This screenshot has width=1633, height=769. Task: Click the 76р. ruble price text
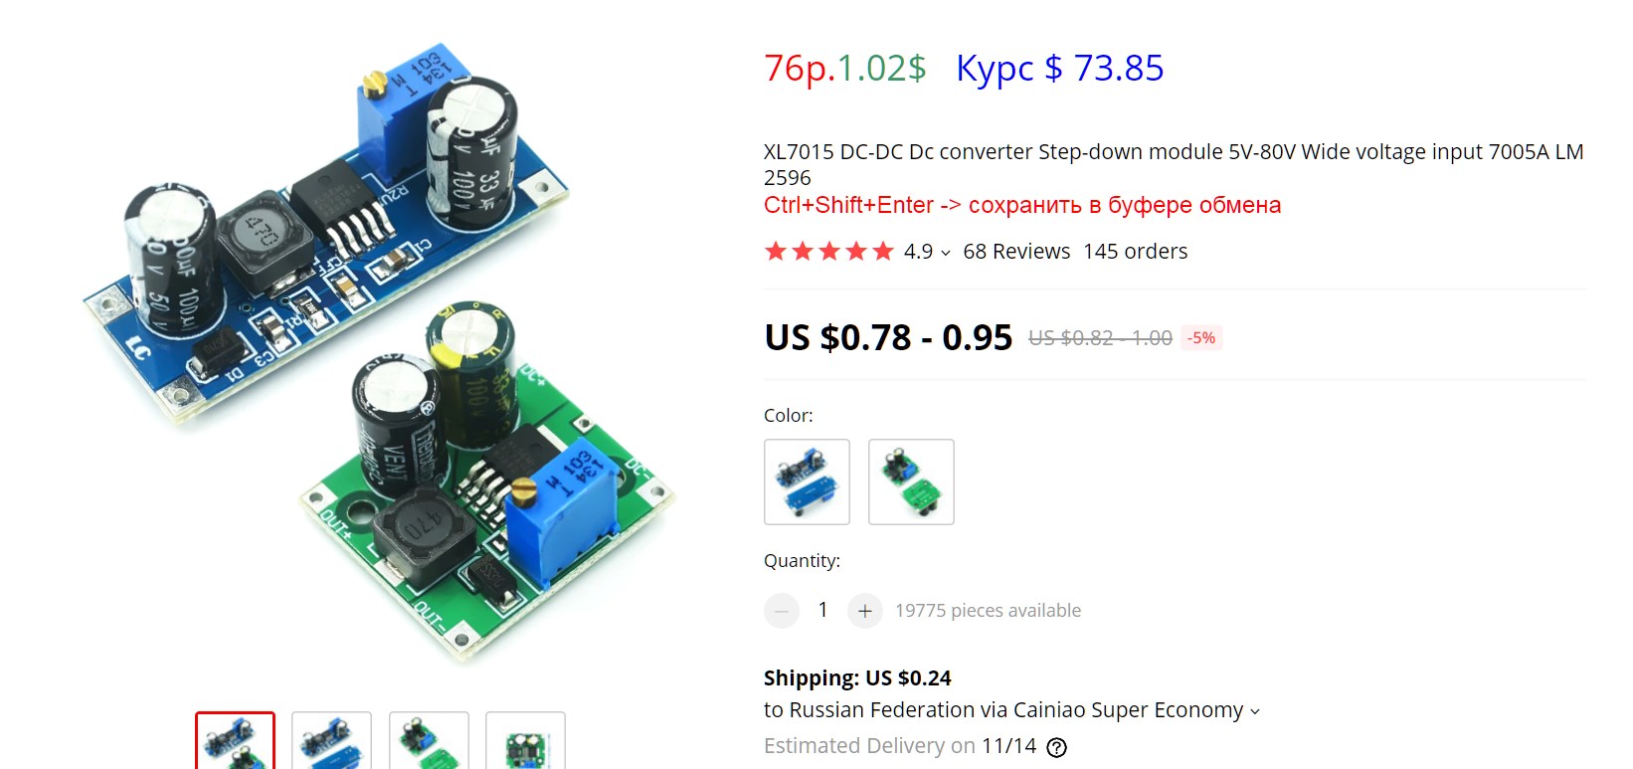(800, 69)
